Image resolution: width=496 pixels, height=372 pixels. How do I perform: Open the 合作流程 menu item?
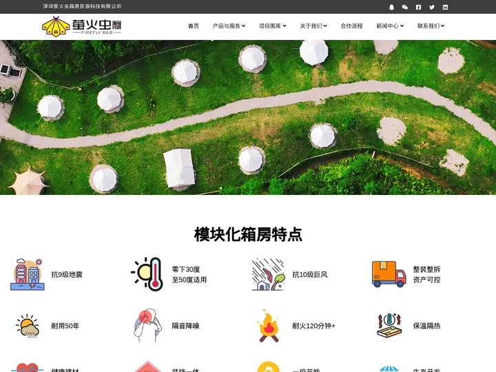[351, 26]
